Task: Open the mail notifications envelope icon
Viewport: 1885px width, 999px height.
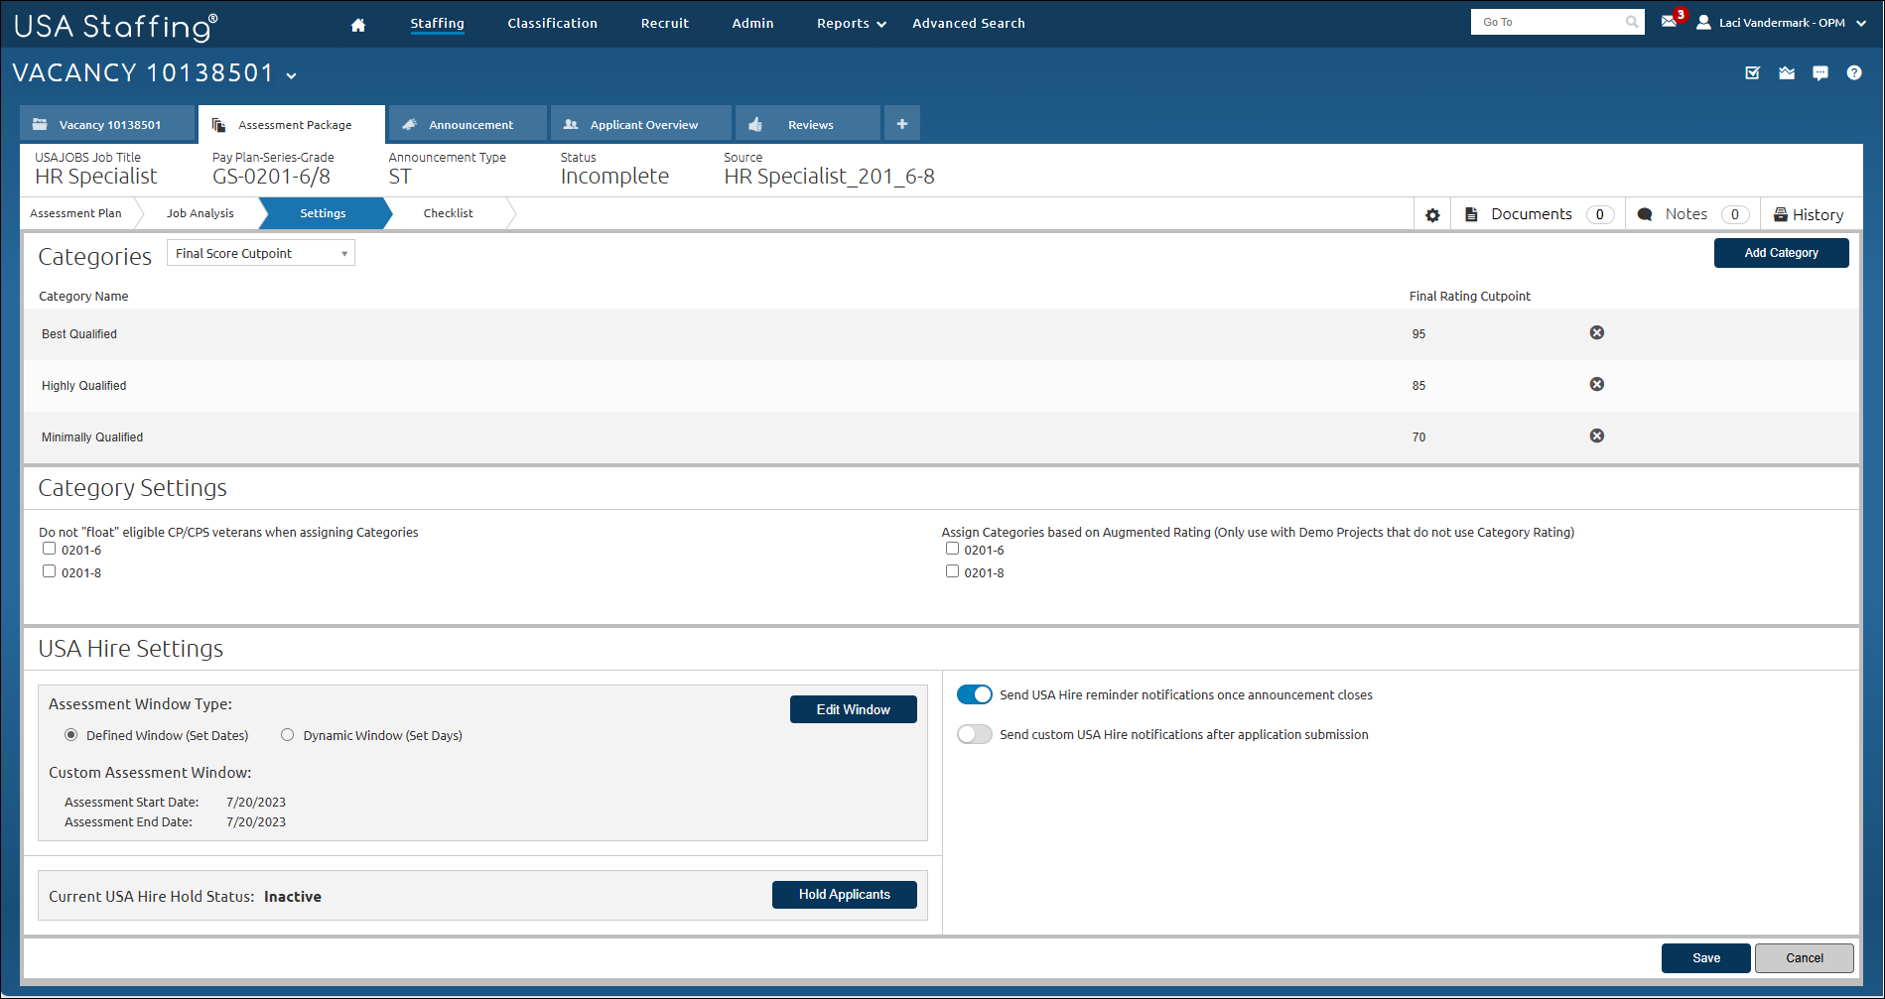Action: pos(1669,22)
